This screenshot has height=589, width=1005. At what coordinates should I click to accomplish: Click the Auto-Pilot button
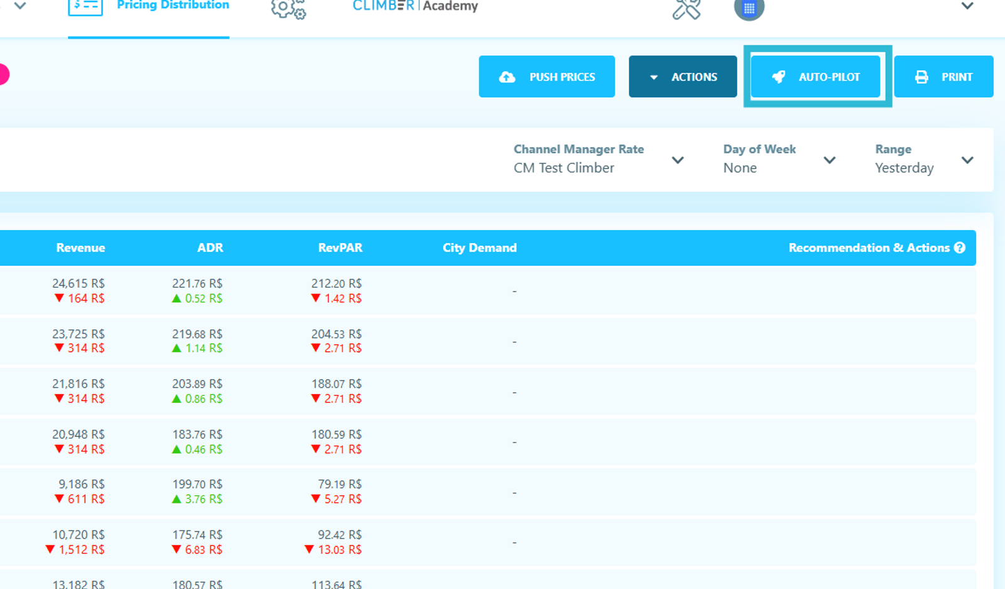coord(815,77)
